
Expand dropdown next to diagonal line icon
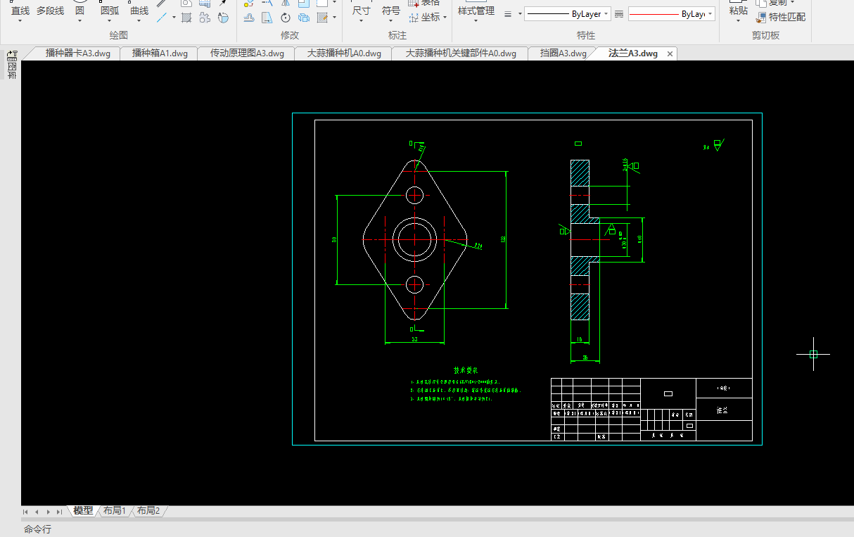tap(174, 18)
